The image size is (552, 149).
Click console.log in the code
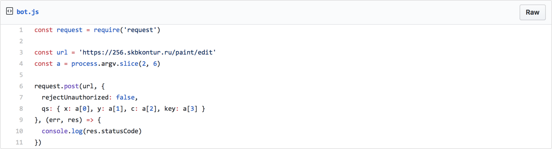pyautogui.click(x=62, y=131)
